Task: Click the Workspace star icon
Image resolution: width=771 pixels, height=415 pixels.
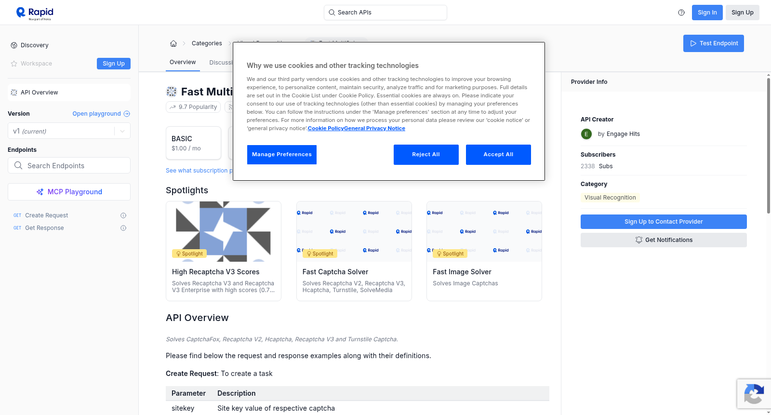Action: [14, 64]
